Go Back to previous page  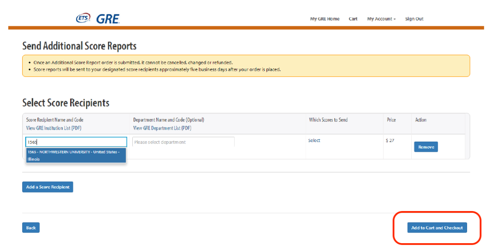click(x=31, y=228)
